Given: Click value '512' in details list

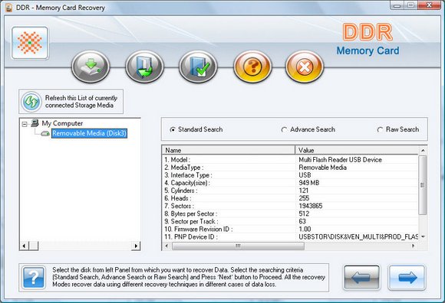Looking at the screenshot, I should [x=304, y=213].
